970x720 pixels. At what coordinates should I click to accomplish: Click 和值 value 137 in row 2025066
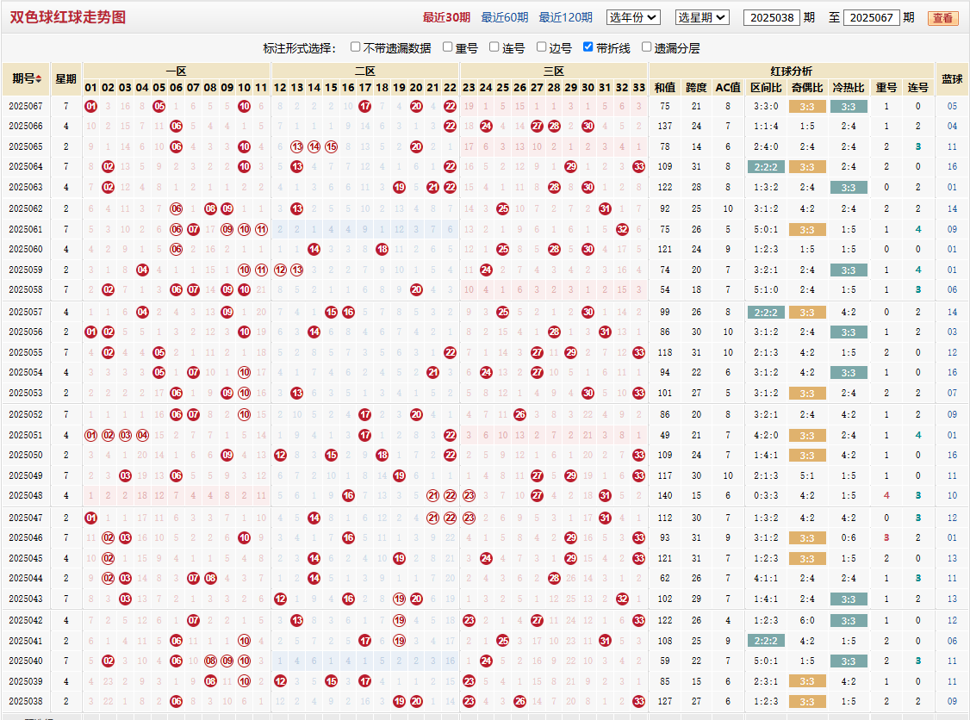coord(665,127)
